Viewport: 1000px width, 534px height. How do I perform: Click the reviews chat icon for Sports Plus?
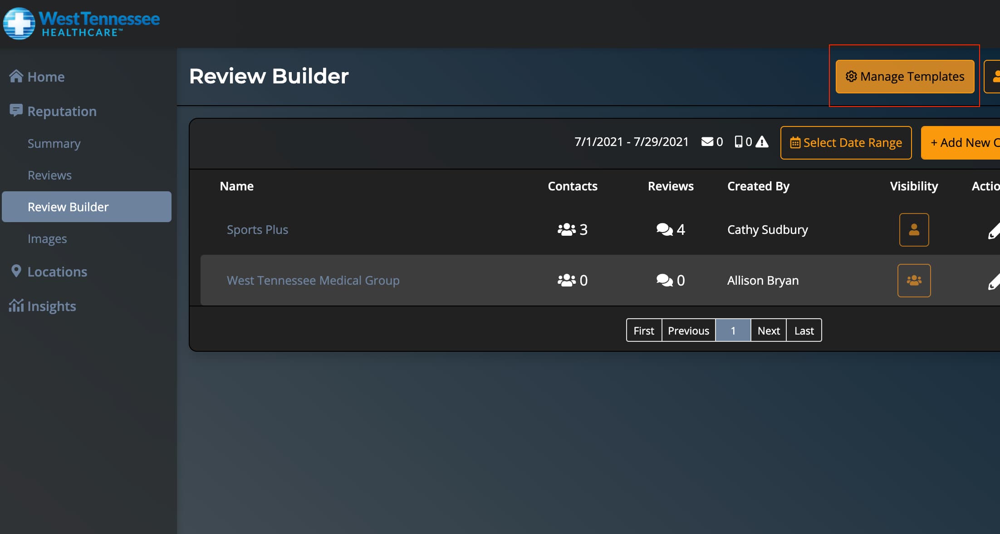point(664,229)
